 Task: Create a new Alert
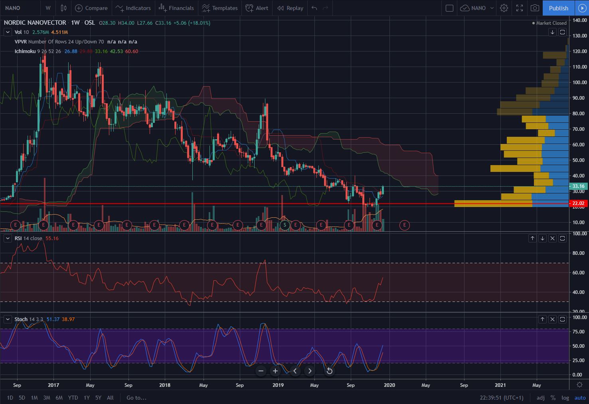click(257, 8)
